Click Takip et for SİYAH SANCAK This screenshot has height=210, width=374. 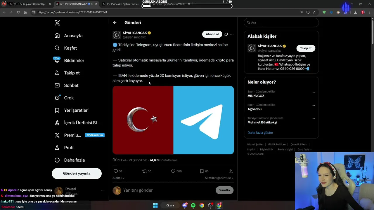point(306,48)
